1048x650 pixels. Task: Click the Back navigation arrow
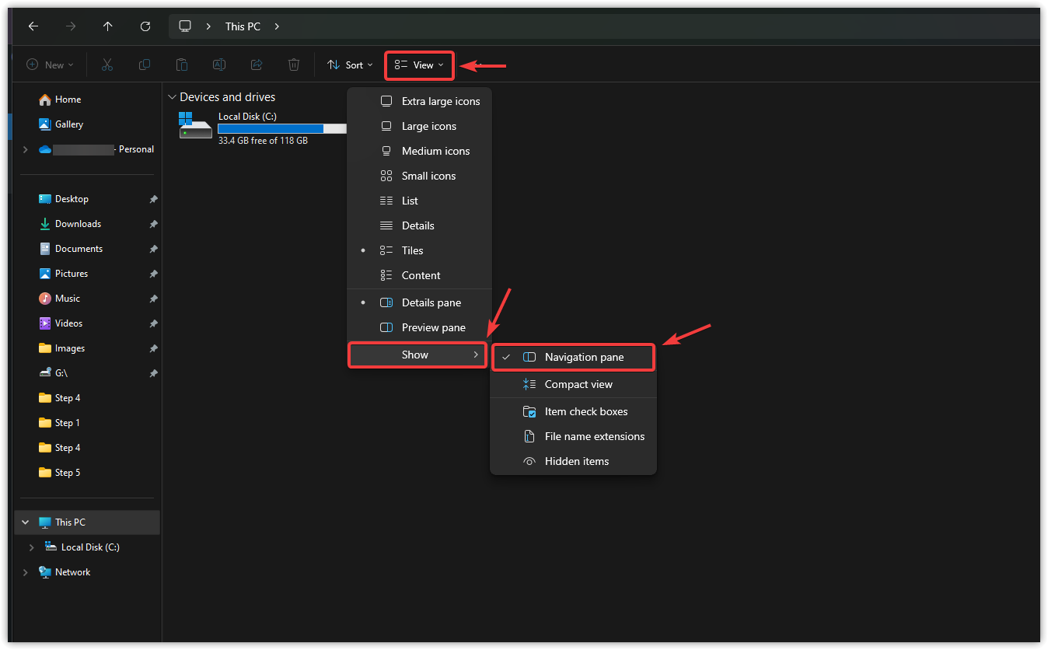point(33,26)
